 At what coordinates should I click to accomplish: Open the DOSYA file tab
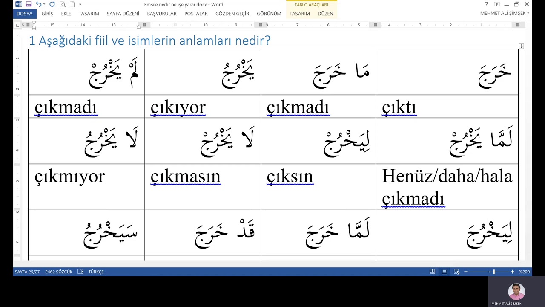(x=24, y=14)
